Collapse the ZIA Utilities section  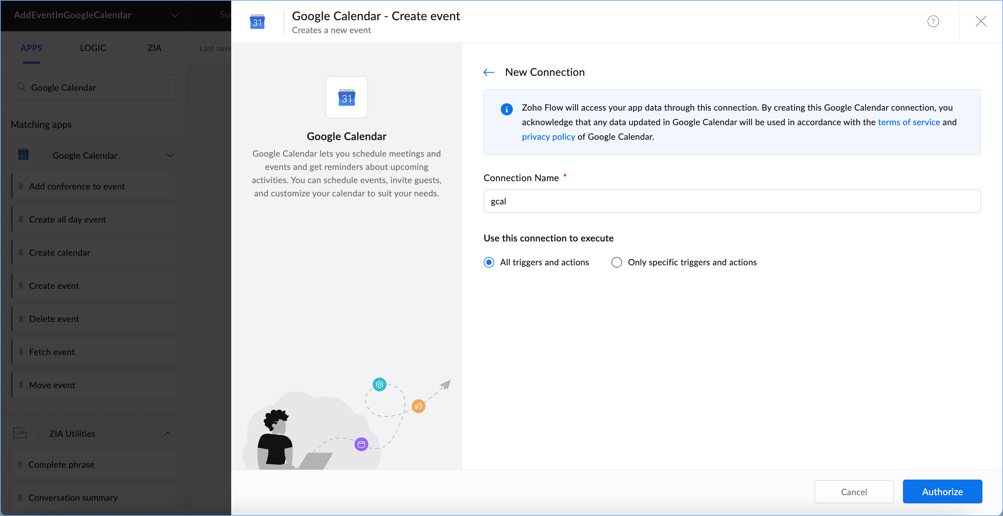point(168,433)
